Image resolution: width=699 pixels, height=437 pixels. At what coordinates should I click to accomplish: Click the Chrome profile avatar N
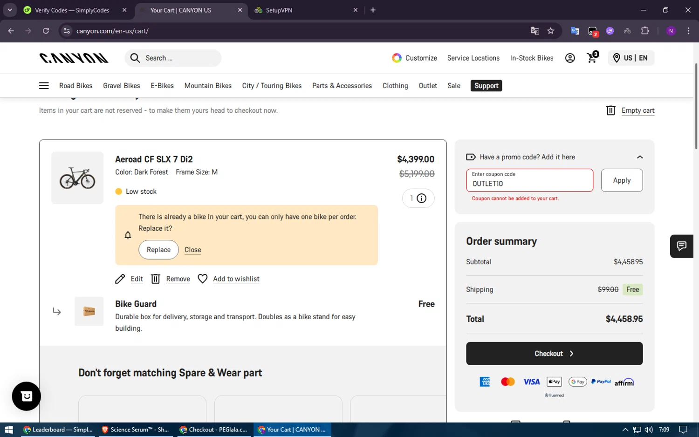pyautogui.click(x=671, y=31)
